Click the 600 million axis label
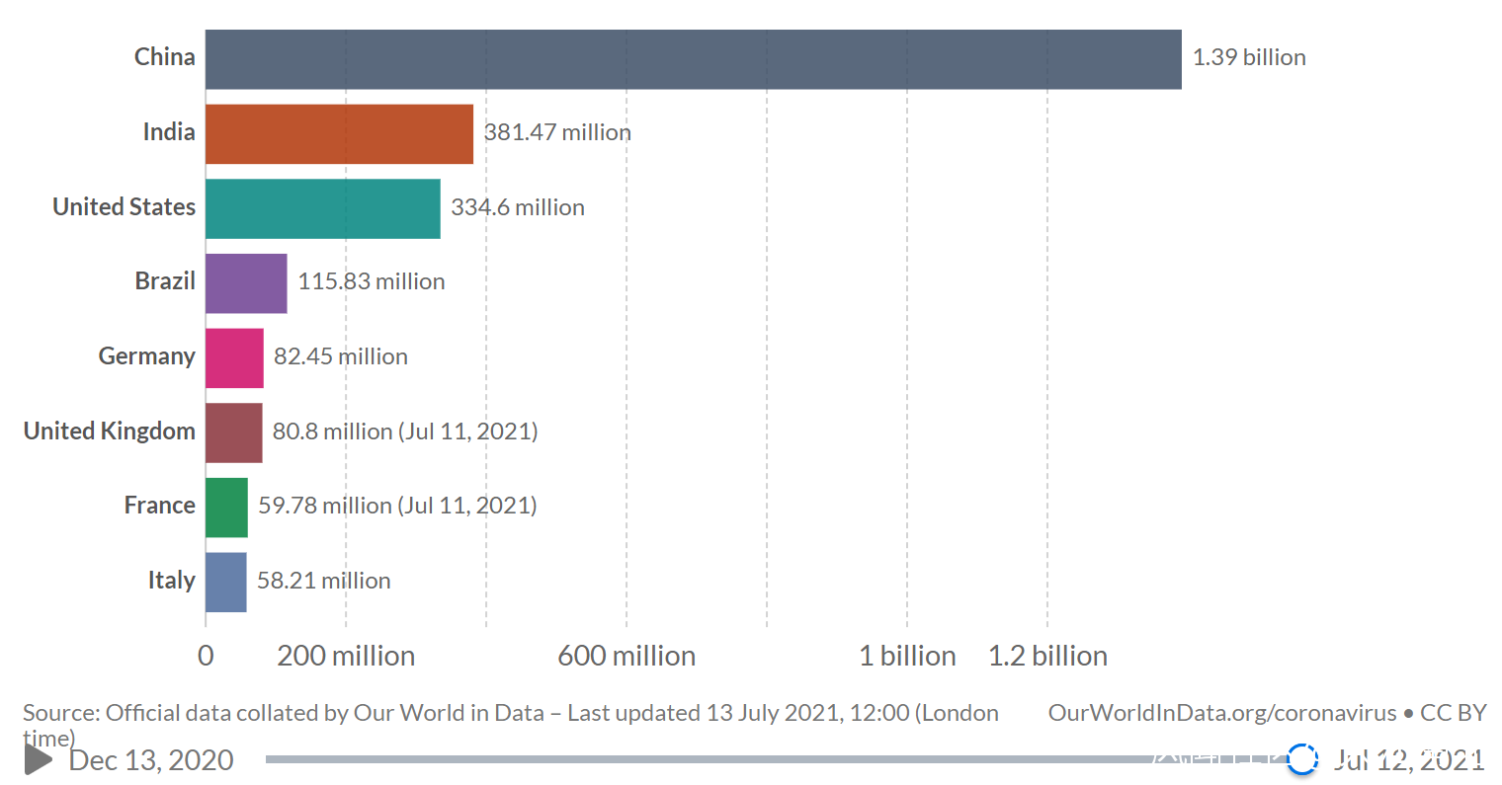Viewport: 1502px width, 785px height. [626, 656]
